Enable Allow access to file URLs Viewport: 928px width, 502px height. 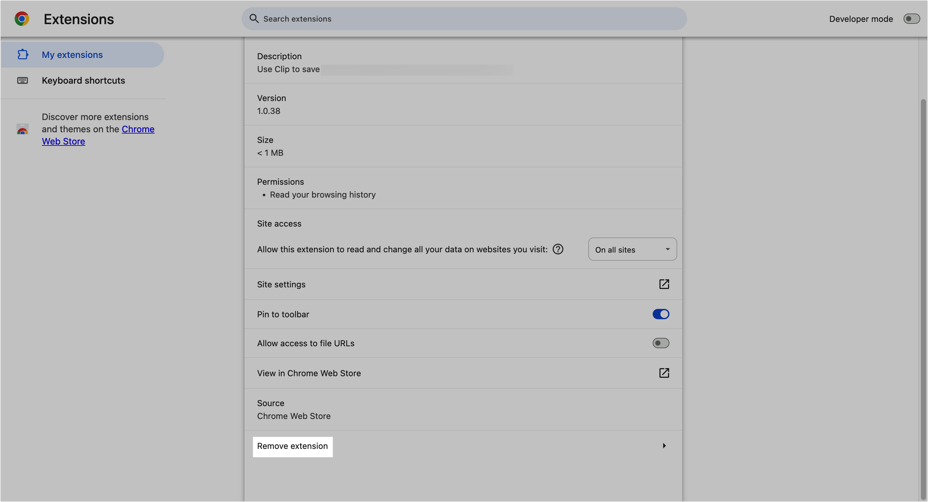click(x=661, y=343)
